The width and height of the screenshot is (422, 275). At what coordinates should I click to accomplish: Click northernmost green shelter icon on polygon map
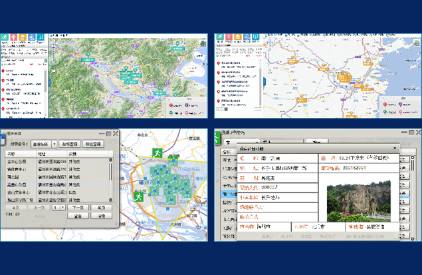(x=158, y=153)
